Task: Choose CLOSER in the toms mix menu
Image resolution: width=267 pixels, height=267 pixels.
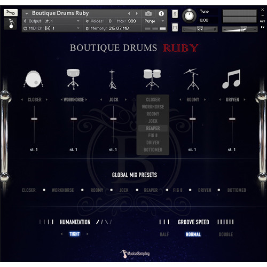Action: coord(153,100)
